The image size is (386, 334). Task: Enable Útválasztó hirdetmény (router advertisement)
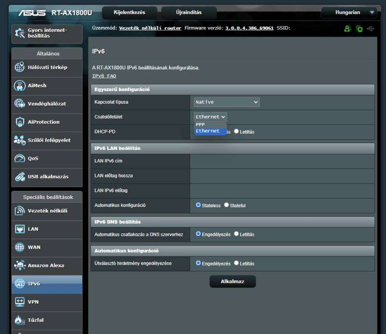[198, 263]
